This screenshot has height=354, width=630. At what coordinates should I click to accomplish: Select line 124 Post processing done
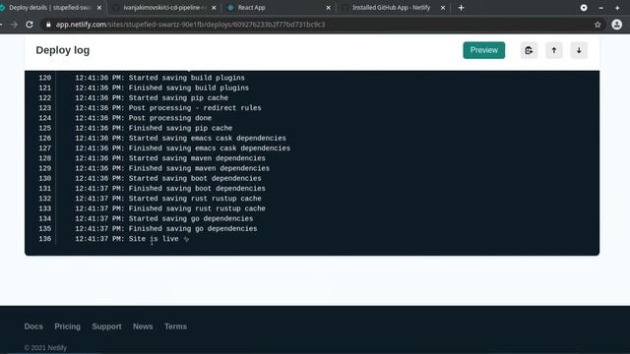coord(144,118)
